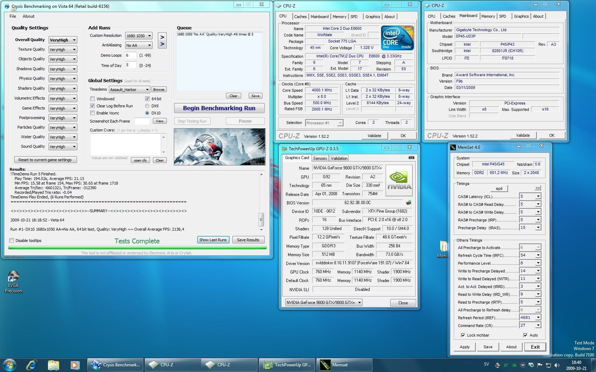
Task: Click the bottom add-run arrow button
Action: pyautogui.click(x=162, y=44)
